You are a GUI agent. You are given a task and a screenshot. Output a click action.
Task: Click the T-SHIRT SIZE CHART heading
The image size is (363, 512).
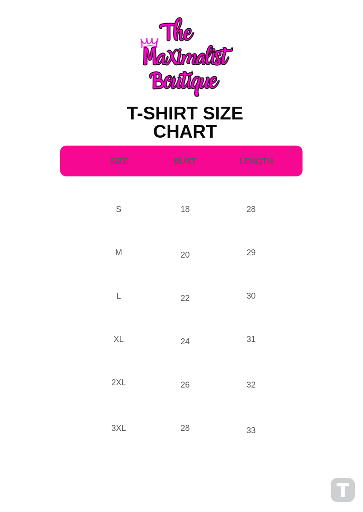click(x=185, y=122)
